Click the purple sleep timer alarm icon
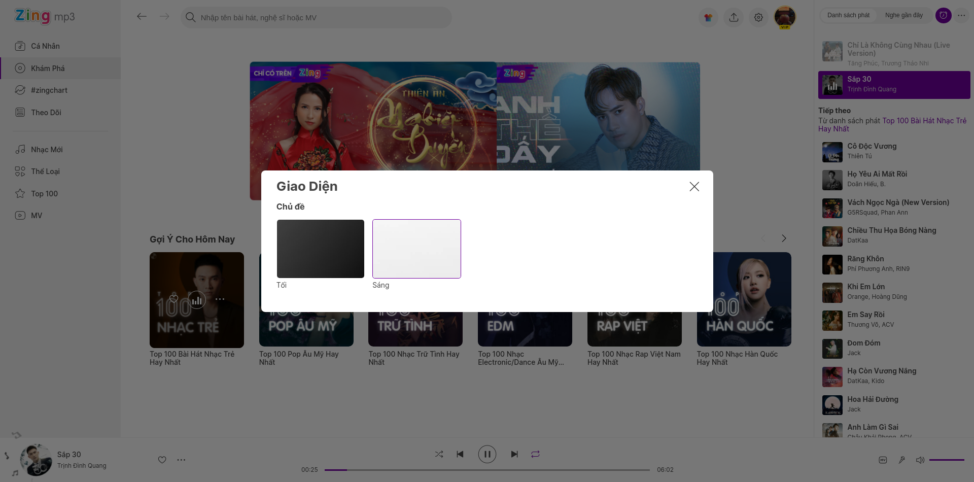This screenshot has height=482, width=974. tap(943, 15)
